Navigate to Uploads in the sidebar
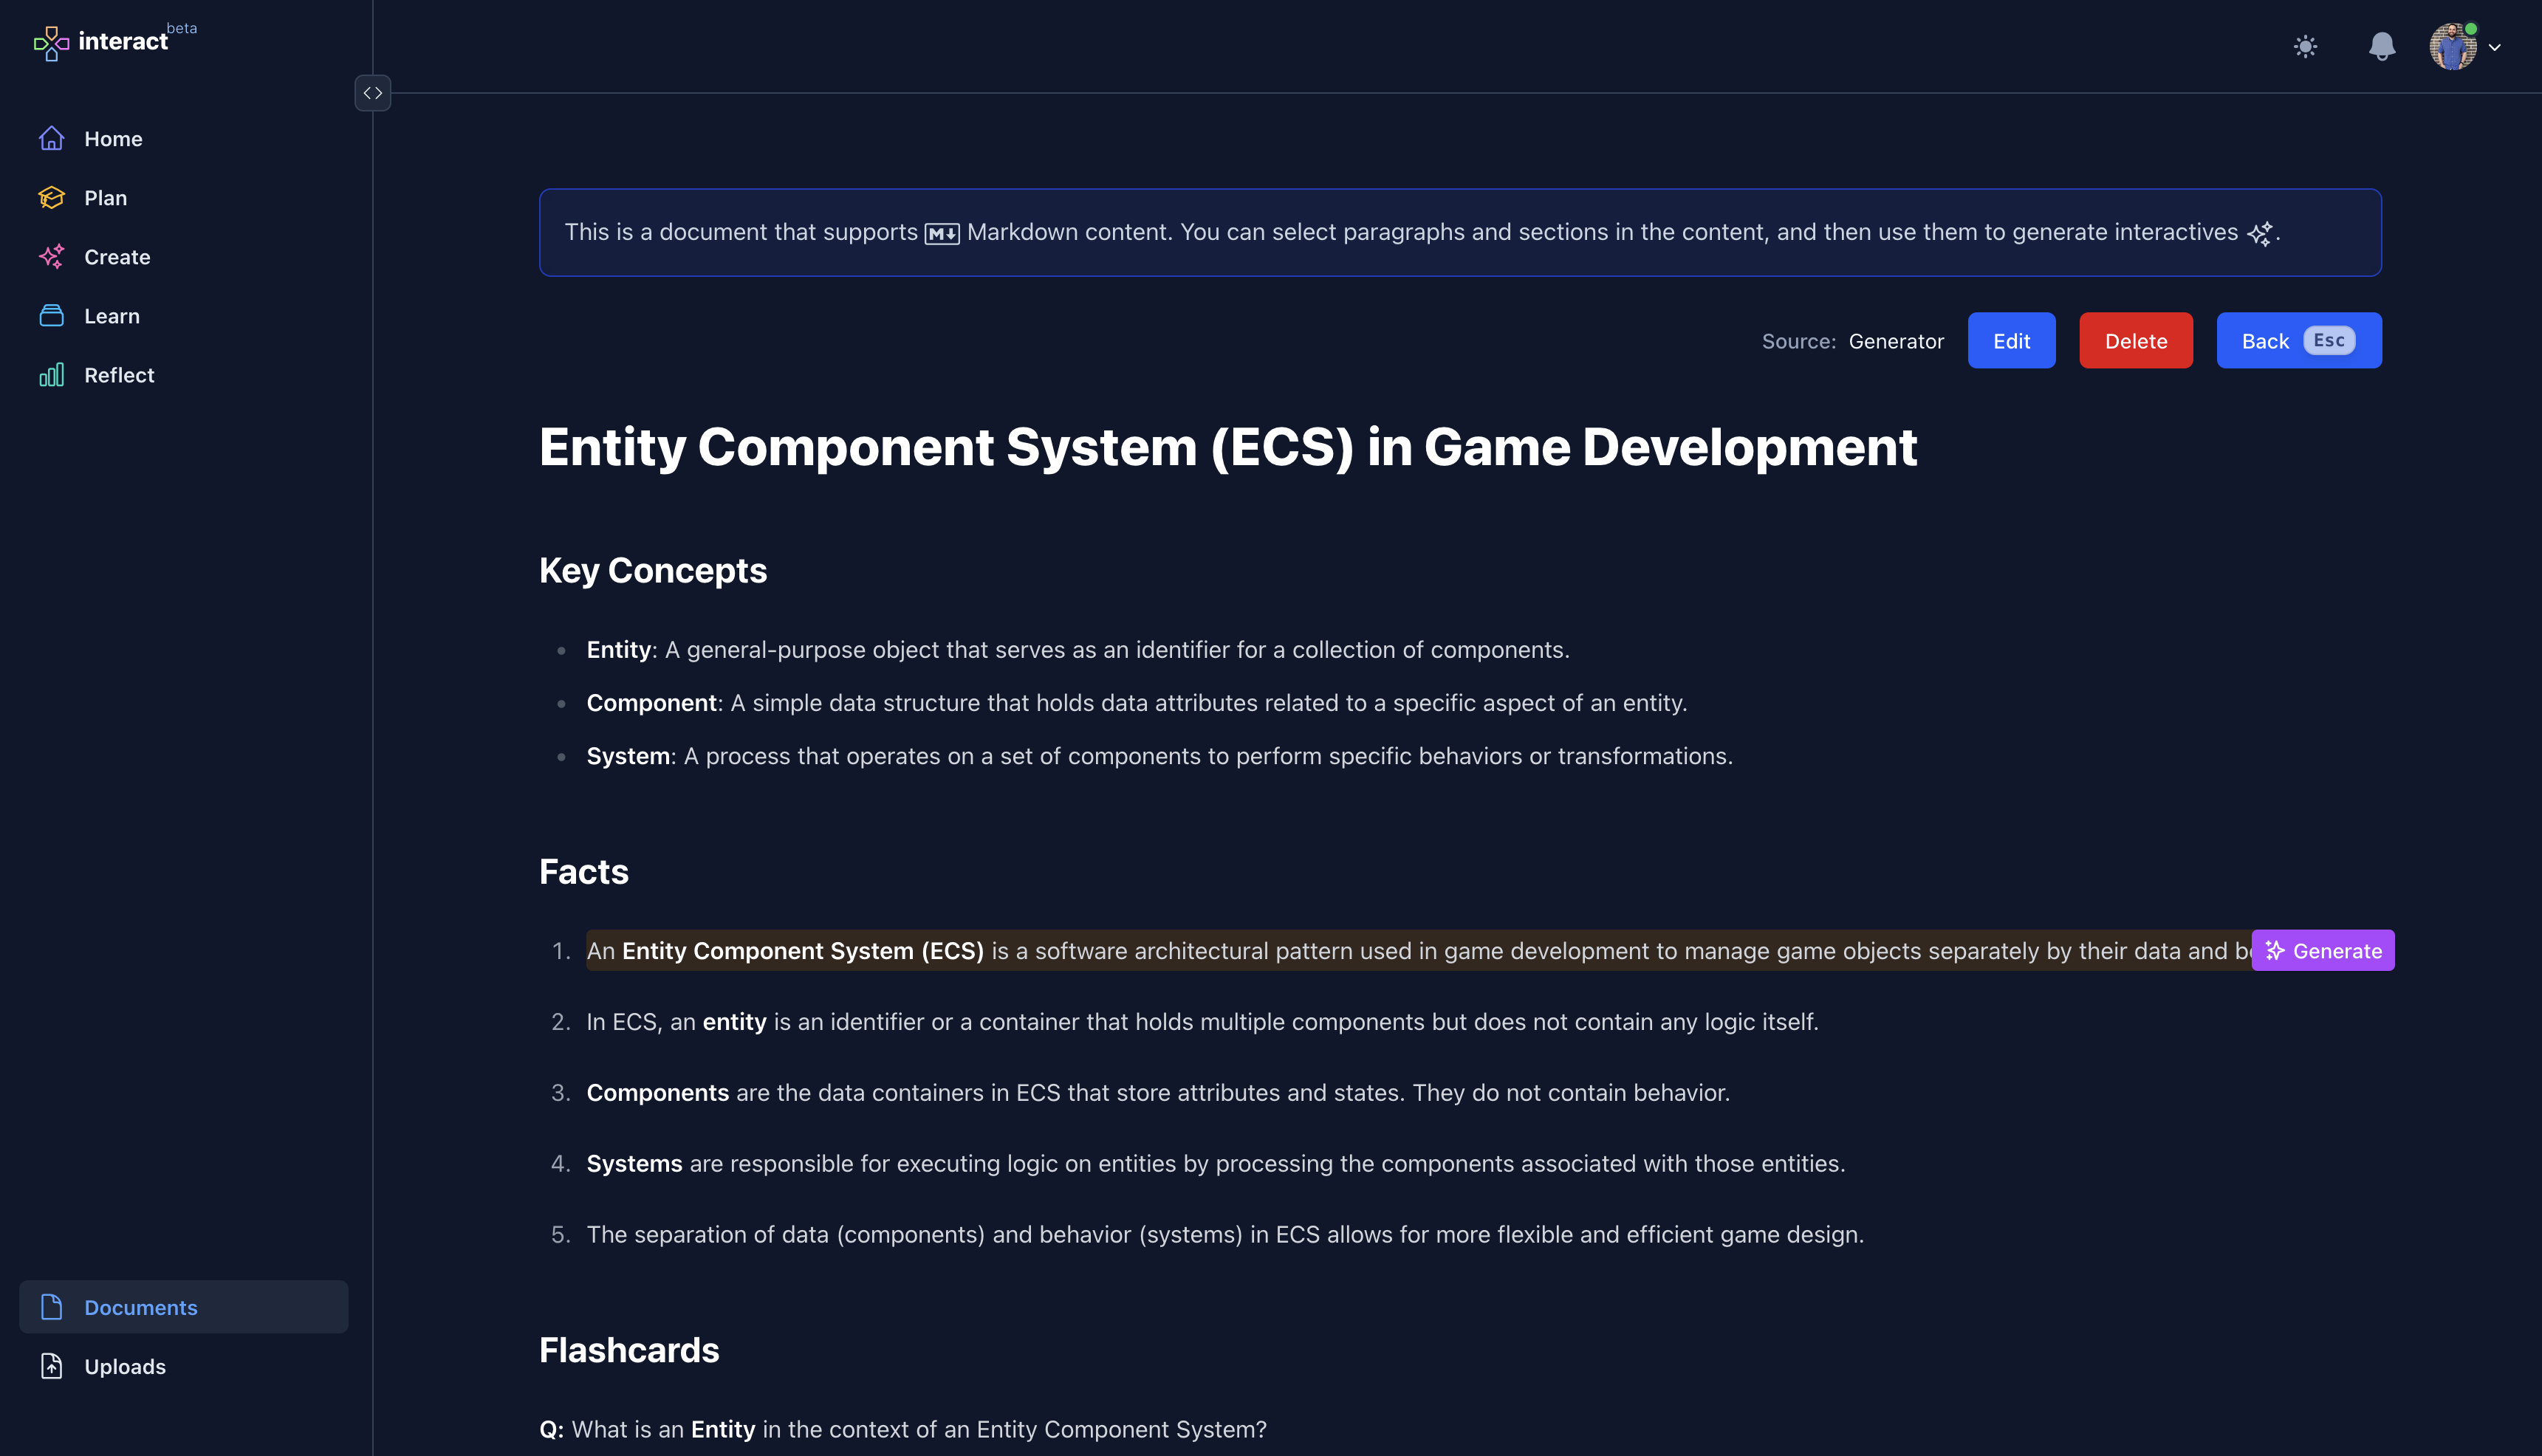This screenshot has height=1456, width=2542. coord(125,1366)
